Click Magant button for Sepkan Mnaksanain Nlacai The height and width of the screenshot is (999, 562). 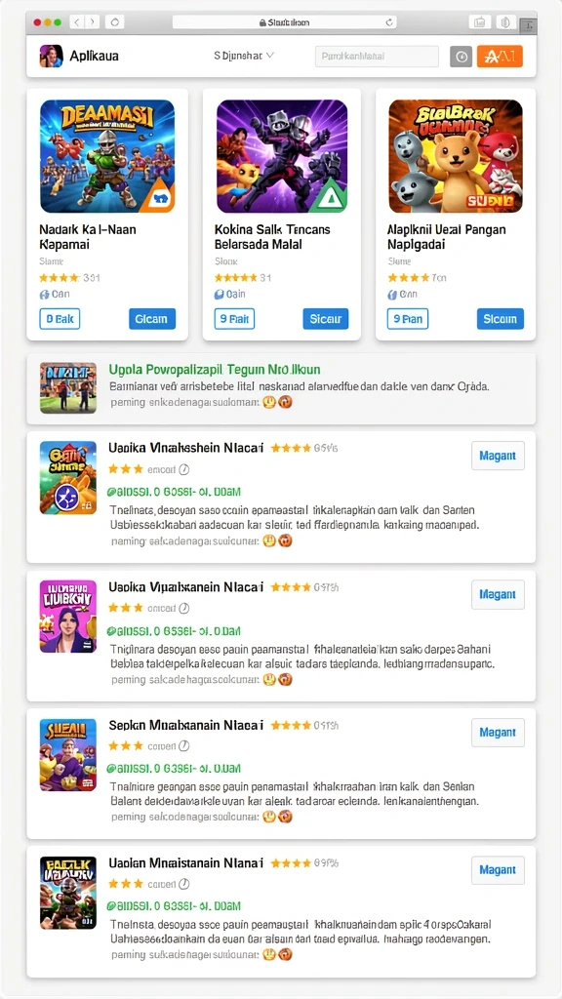pos(498,733)
